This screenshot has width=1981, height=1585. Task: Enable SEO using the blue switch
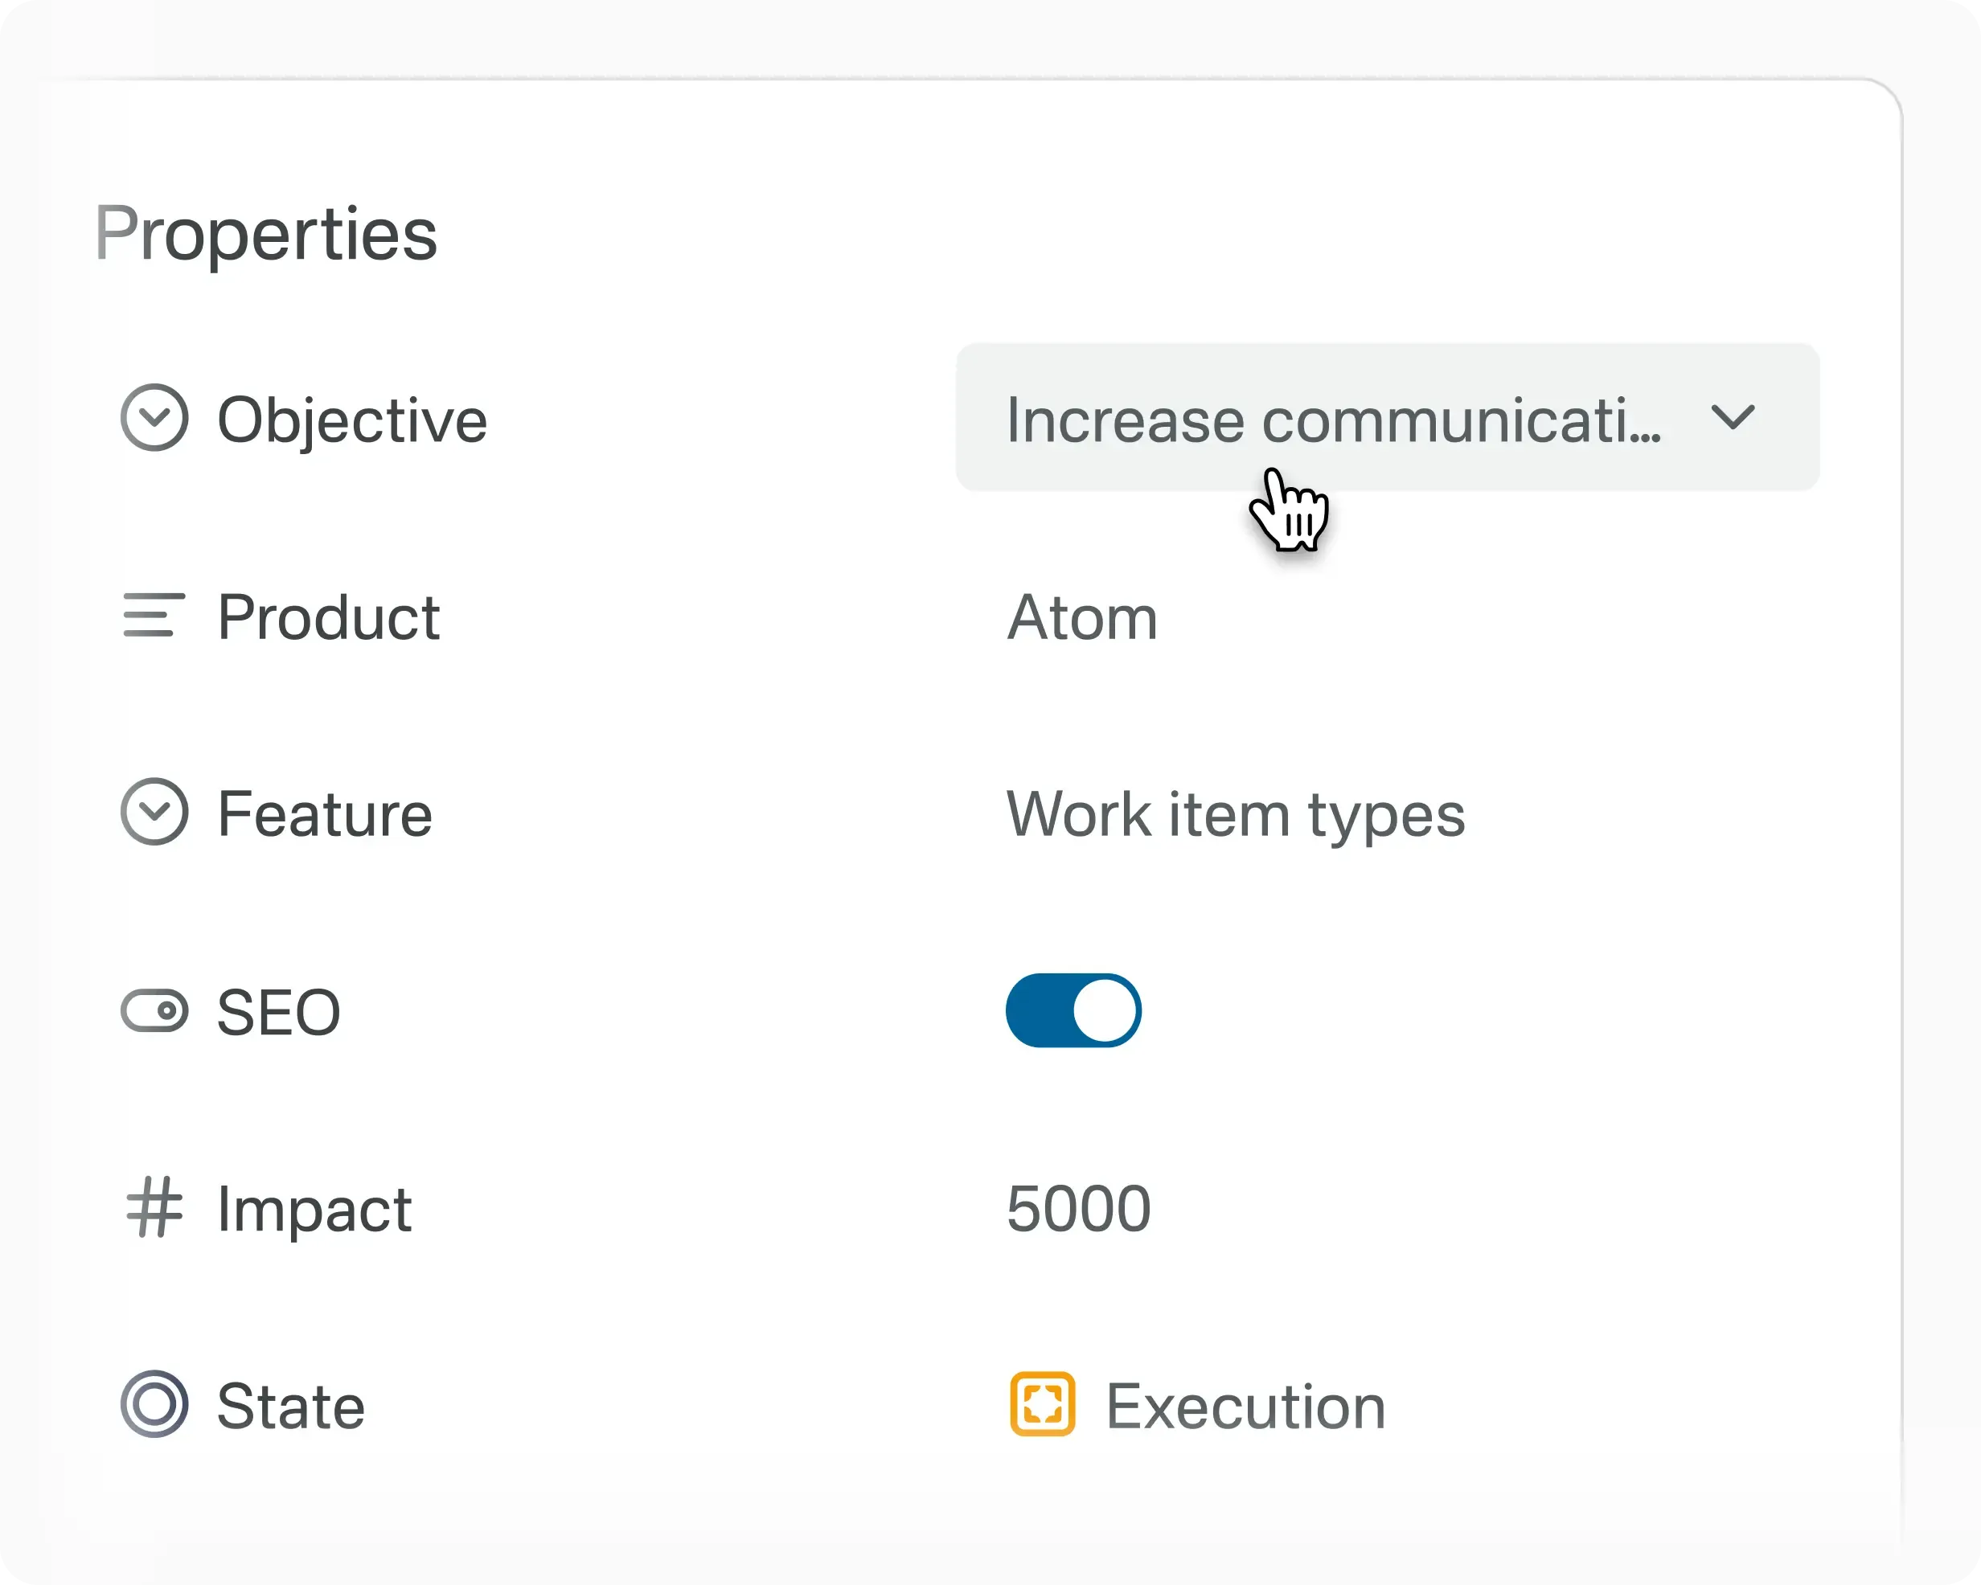(x=1073, y=1011)
